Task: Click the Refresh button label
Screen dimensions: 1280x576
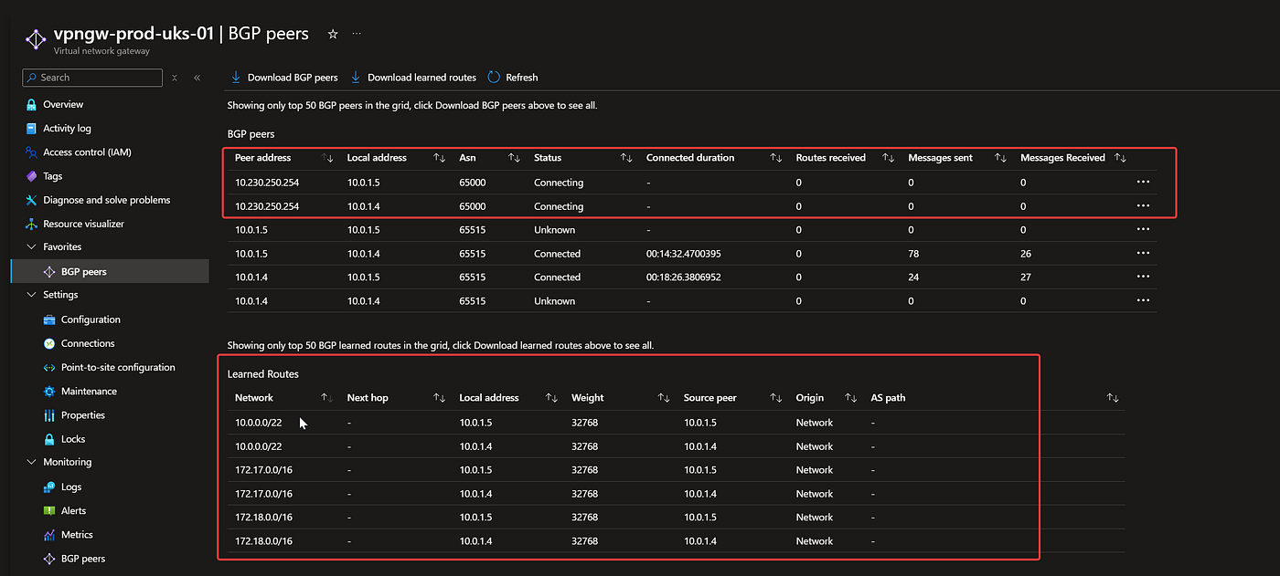Action: pyautogui.click(x=522, y=78)
